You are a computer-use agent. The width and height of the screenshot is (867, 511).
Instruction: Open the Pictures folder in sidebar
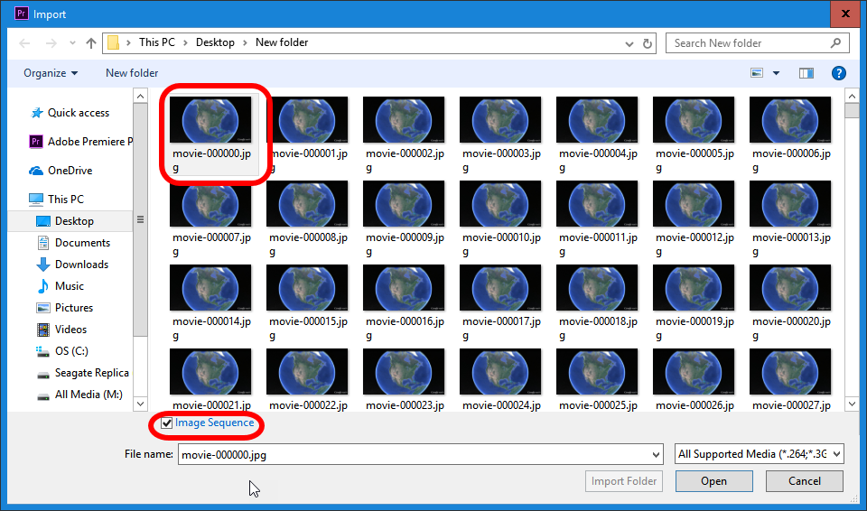(65, 308)
